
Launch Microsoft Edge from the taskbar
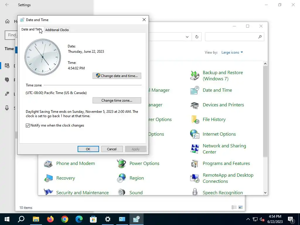[79, 219]
